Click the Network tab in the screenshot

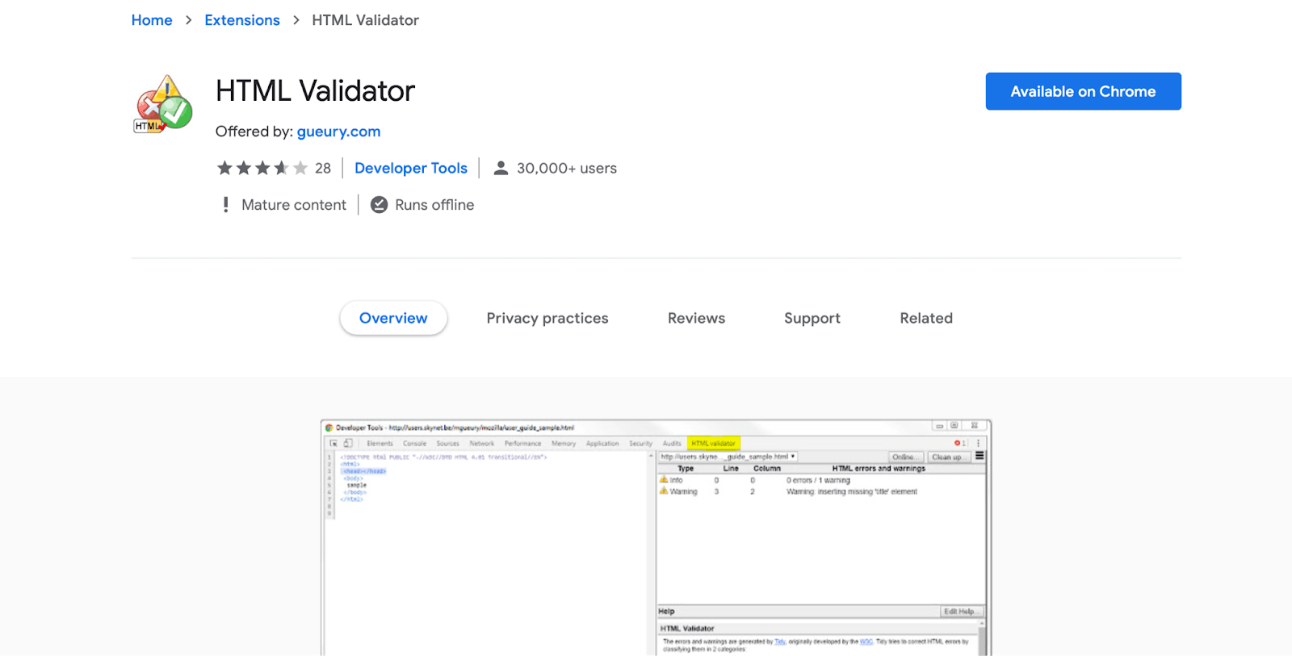pos(481,443)
